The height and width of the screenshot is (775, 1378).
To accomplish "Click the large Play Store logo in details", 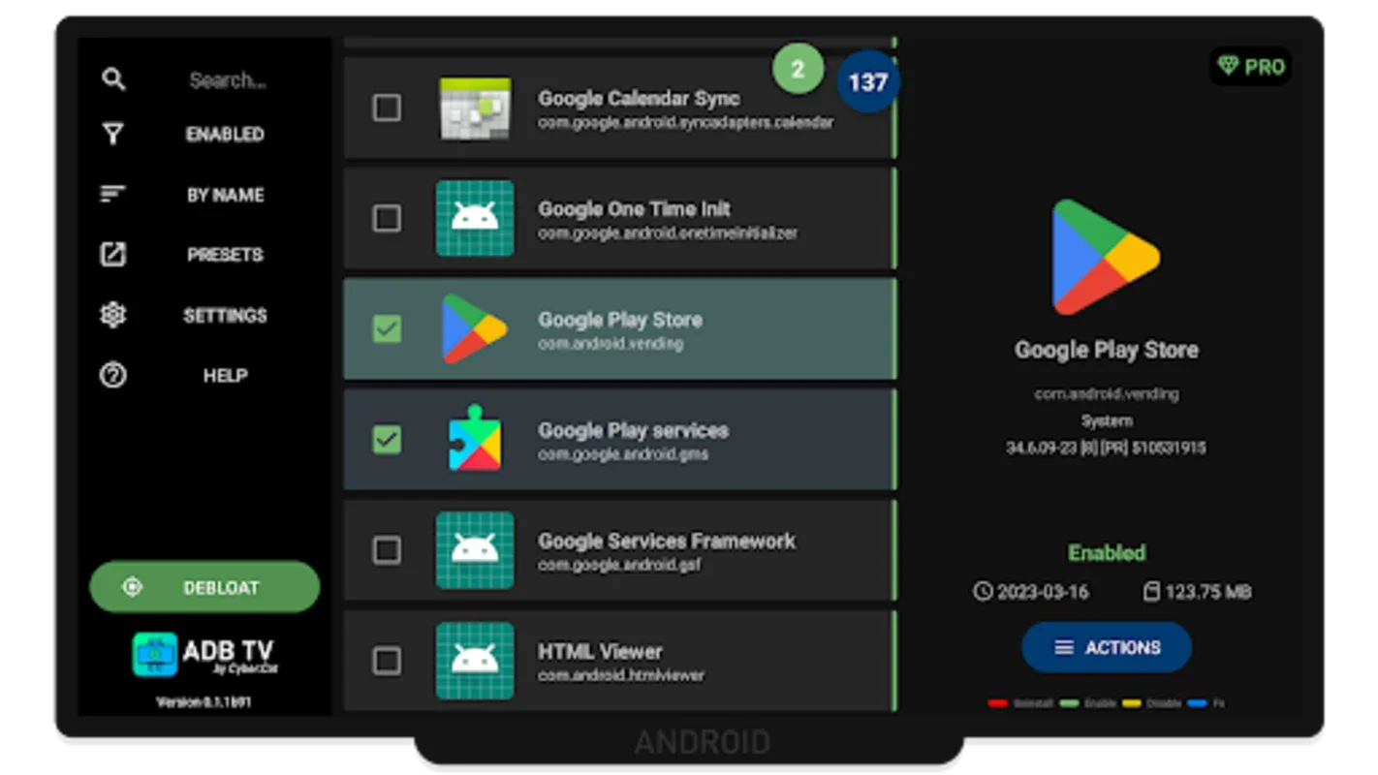I will pos(1106,257).
